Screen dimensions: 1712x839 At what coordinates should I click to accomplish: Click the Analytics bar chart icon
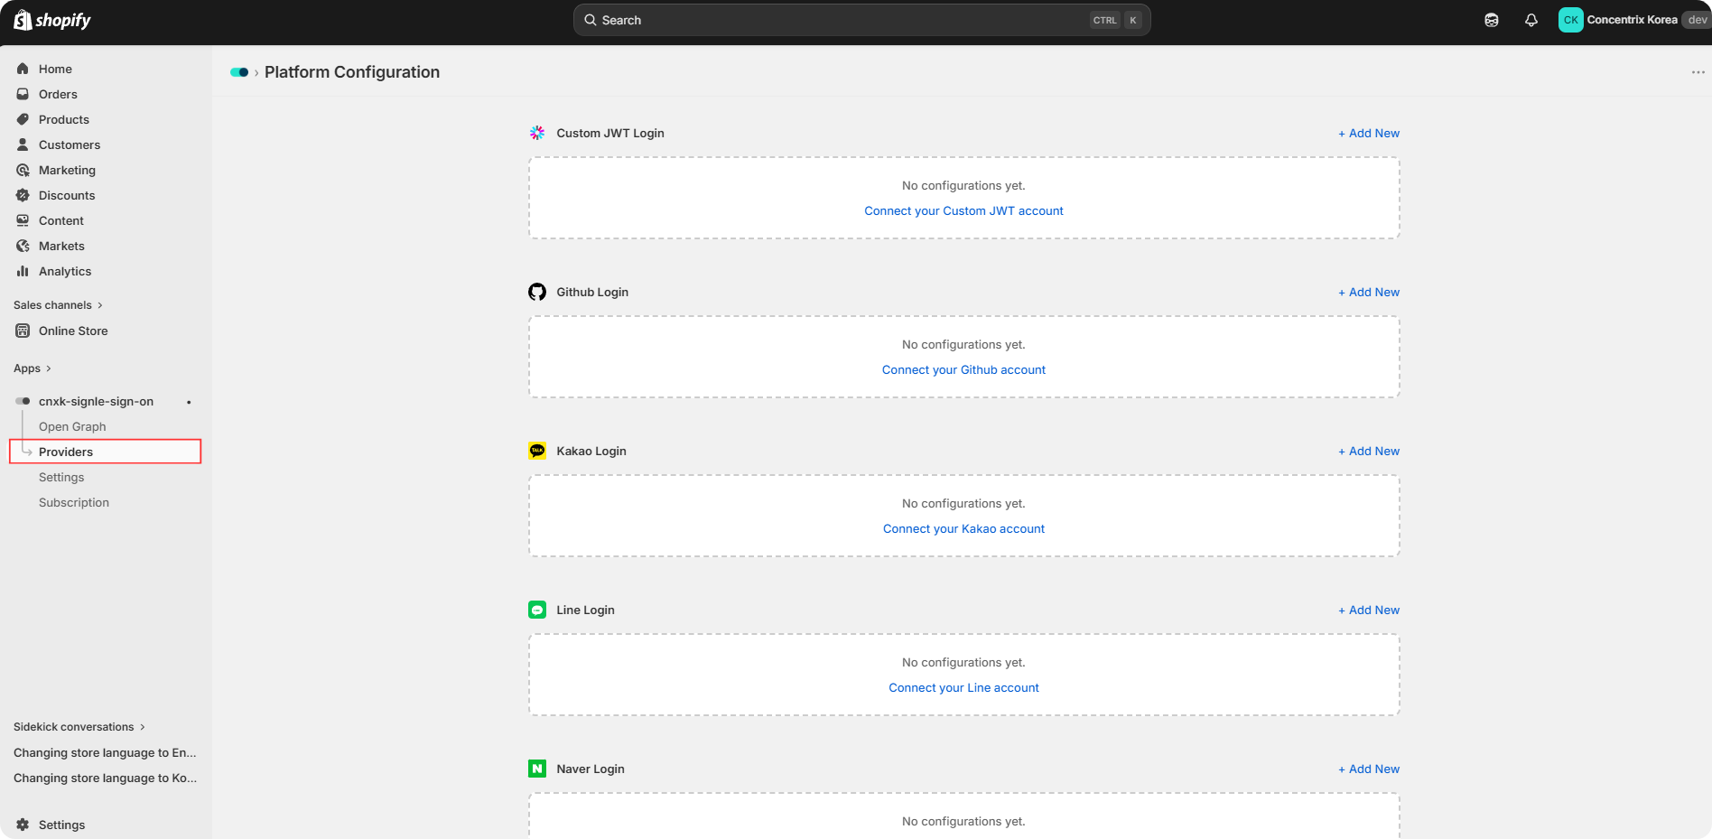(x=23, y=271)
